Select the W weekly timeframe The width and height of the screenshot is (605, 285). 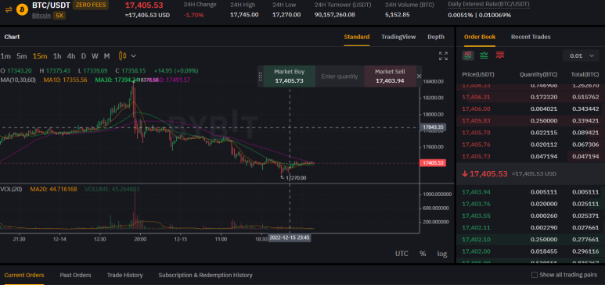pyautogui.click(x=95, y=56)
